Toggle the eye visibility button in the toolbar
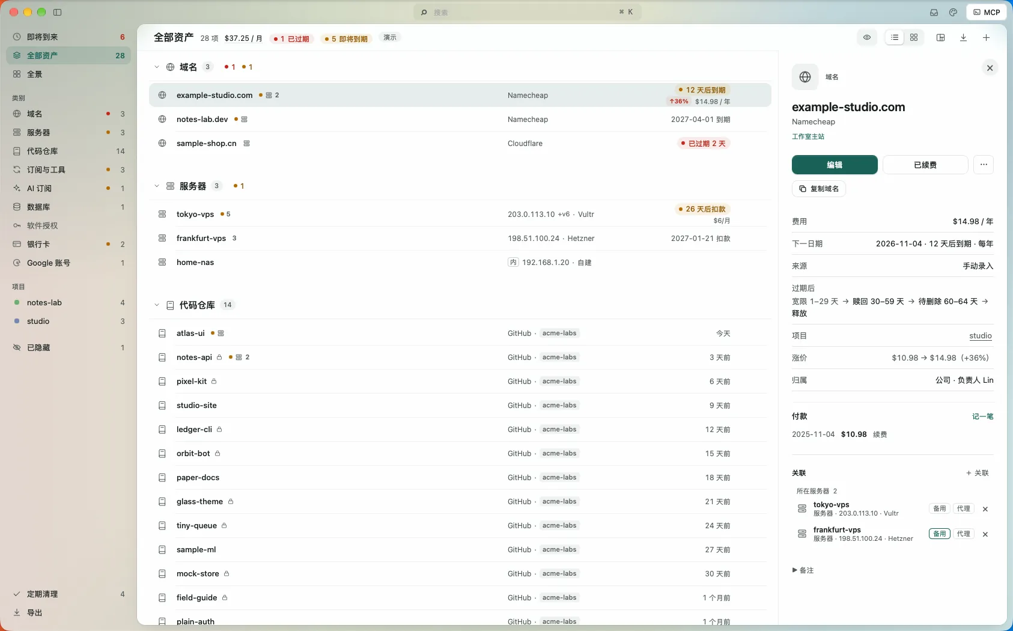1013x631 pixels. [x=867, y=37]
